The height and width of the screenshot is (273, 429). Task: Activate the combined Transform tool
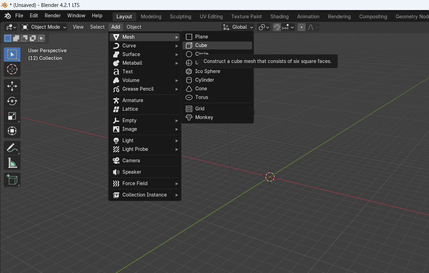(x=12, y=131)
